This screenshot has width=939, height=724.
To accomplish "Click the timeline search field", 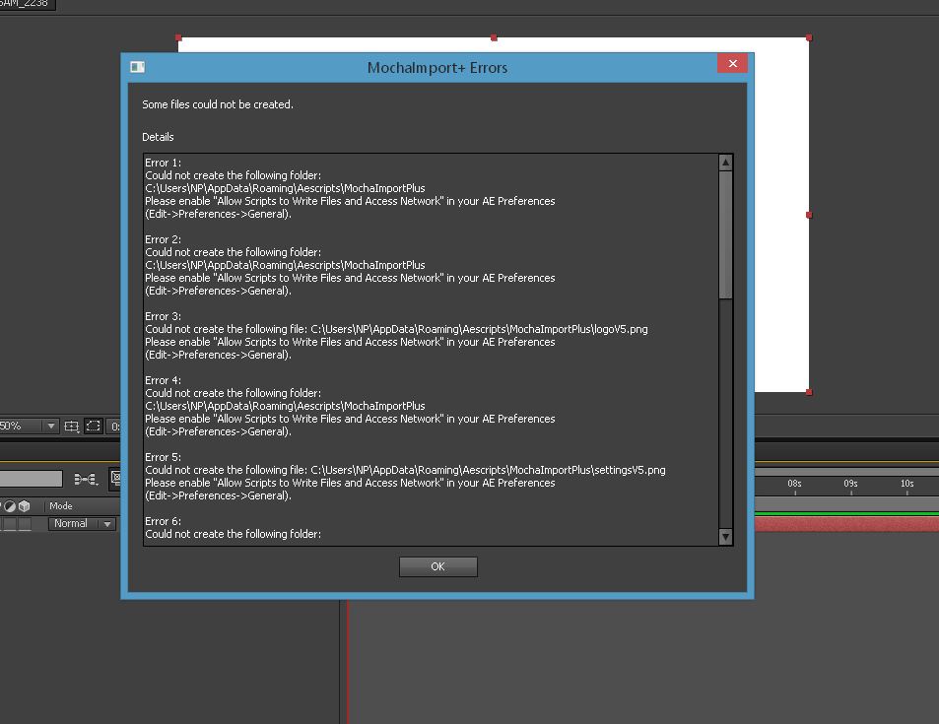I will coord(31,479).
